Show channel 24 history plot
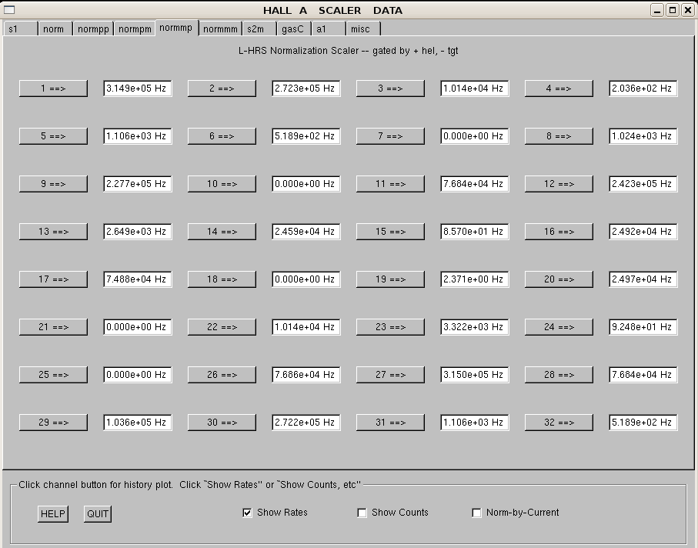The height and width of the screenshot is (548, 698). click(559, 327)
